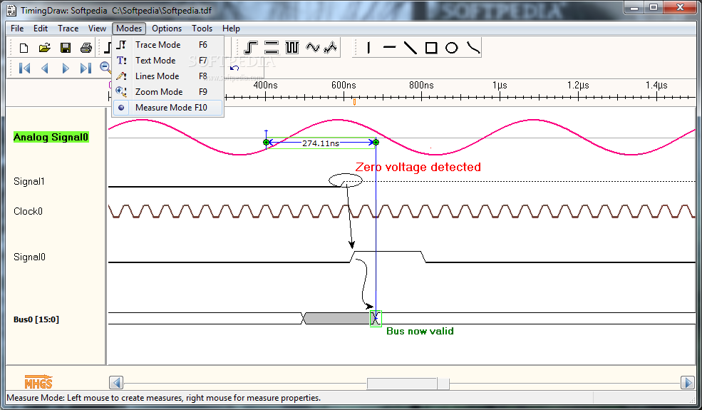The image size is (702, 410).
Task: Click the 1.2µs tick on time ruler
Action: click(x=578, y=96)
